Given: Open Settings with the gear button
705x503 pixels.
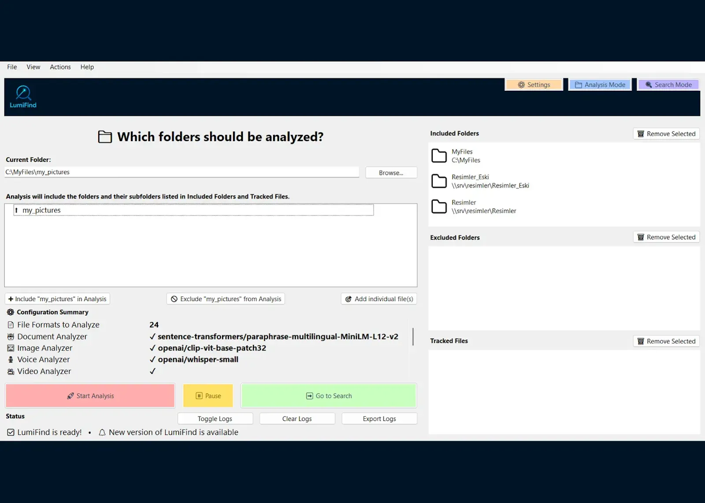Looking at the screenshot, I should pyautogui.click(x=534, y=85).
